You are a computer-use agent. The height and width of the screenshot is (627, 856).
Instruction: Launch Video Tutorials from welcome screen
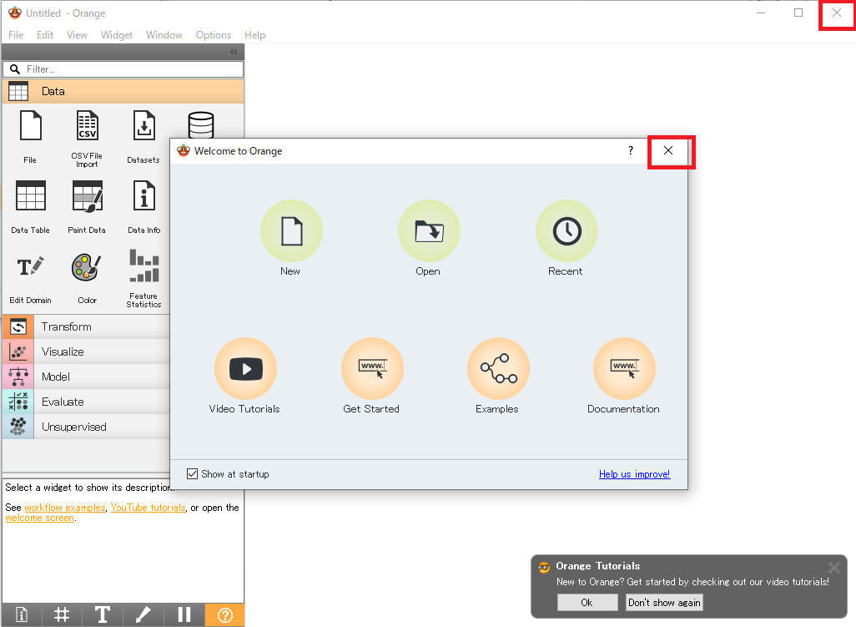pos(245,368)
